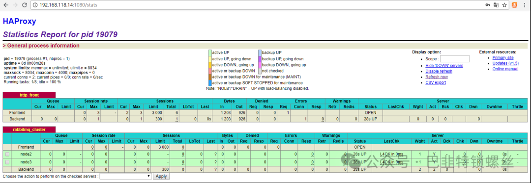The height and width of the screenshot is (183, 531).
Task: Click 'Display option:' label
Action: tap(426, 52)
